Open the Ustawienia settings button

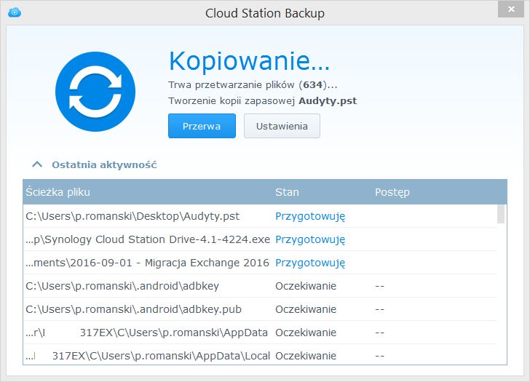282,126
